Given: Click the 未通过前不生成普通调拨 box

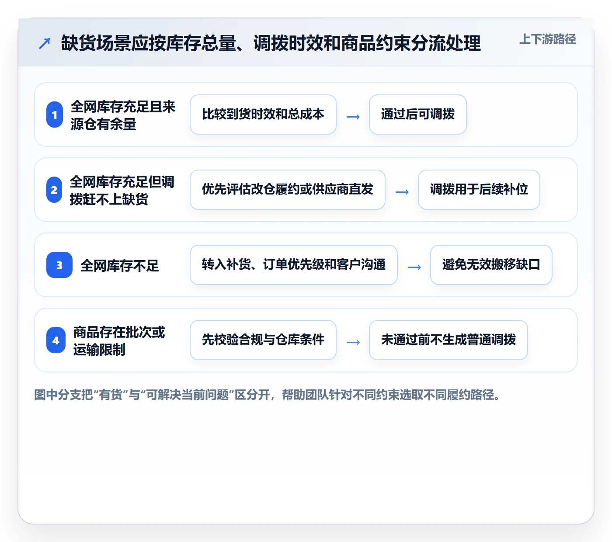Looking at the screenshot, I should point(449,340).
